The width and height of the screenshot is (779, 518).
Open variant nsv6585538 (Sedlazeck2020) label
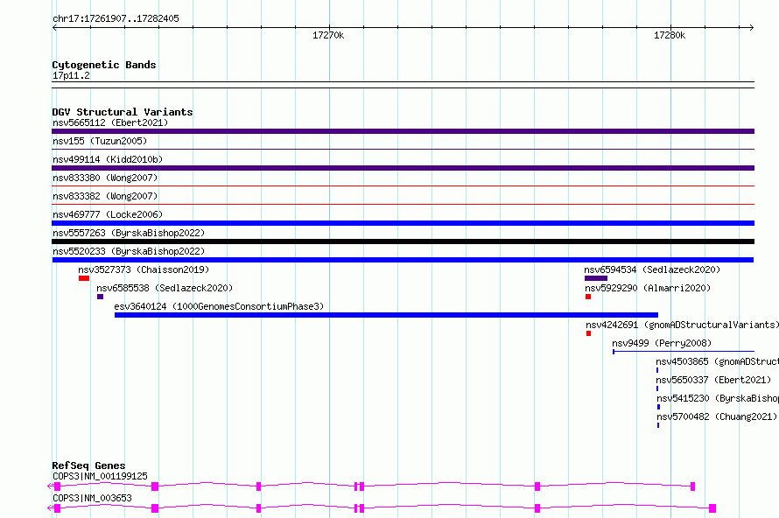165,288
